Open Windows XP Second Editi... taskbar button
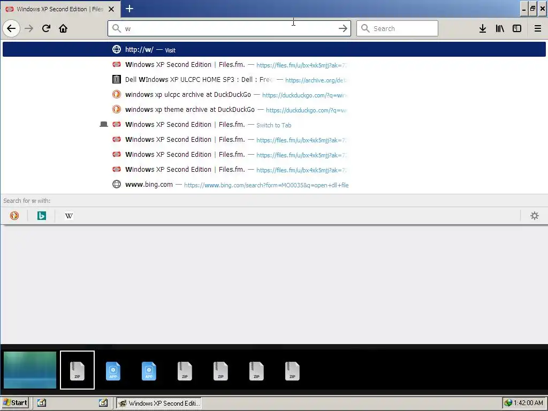Viewport: 548px width, 411px height. (159, 403)
